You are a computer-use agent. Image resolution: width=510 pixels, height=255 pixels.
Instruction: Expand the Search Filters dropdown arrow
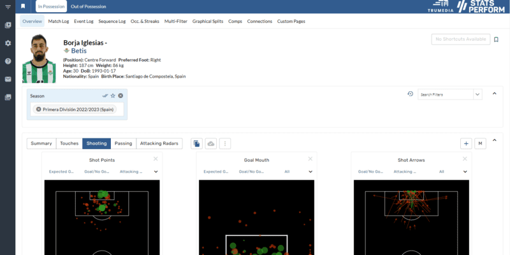click(477, 94)
